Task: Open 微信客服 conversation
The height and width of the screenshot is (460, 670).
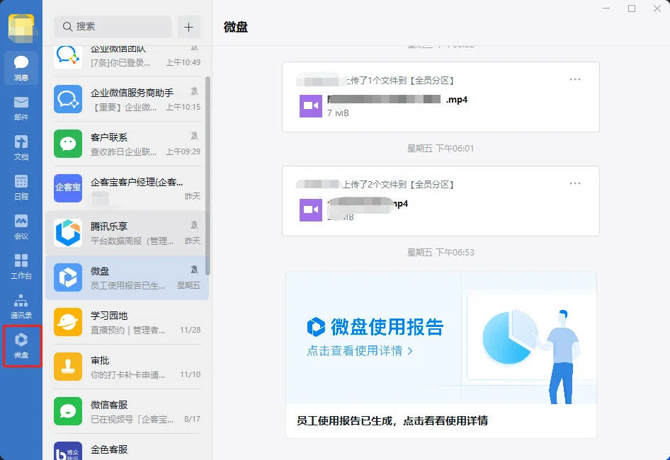Action: pos(127,411)
